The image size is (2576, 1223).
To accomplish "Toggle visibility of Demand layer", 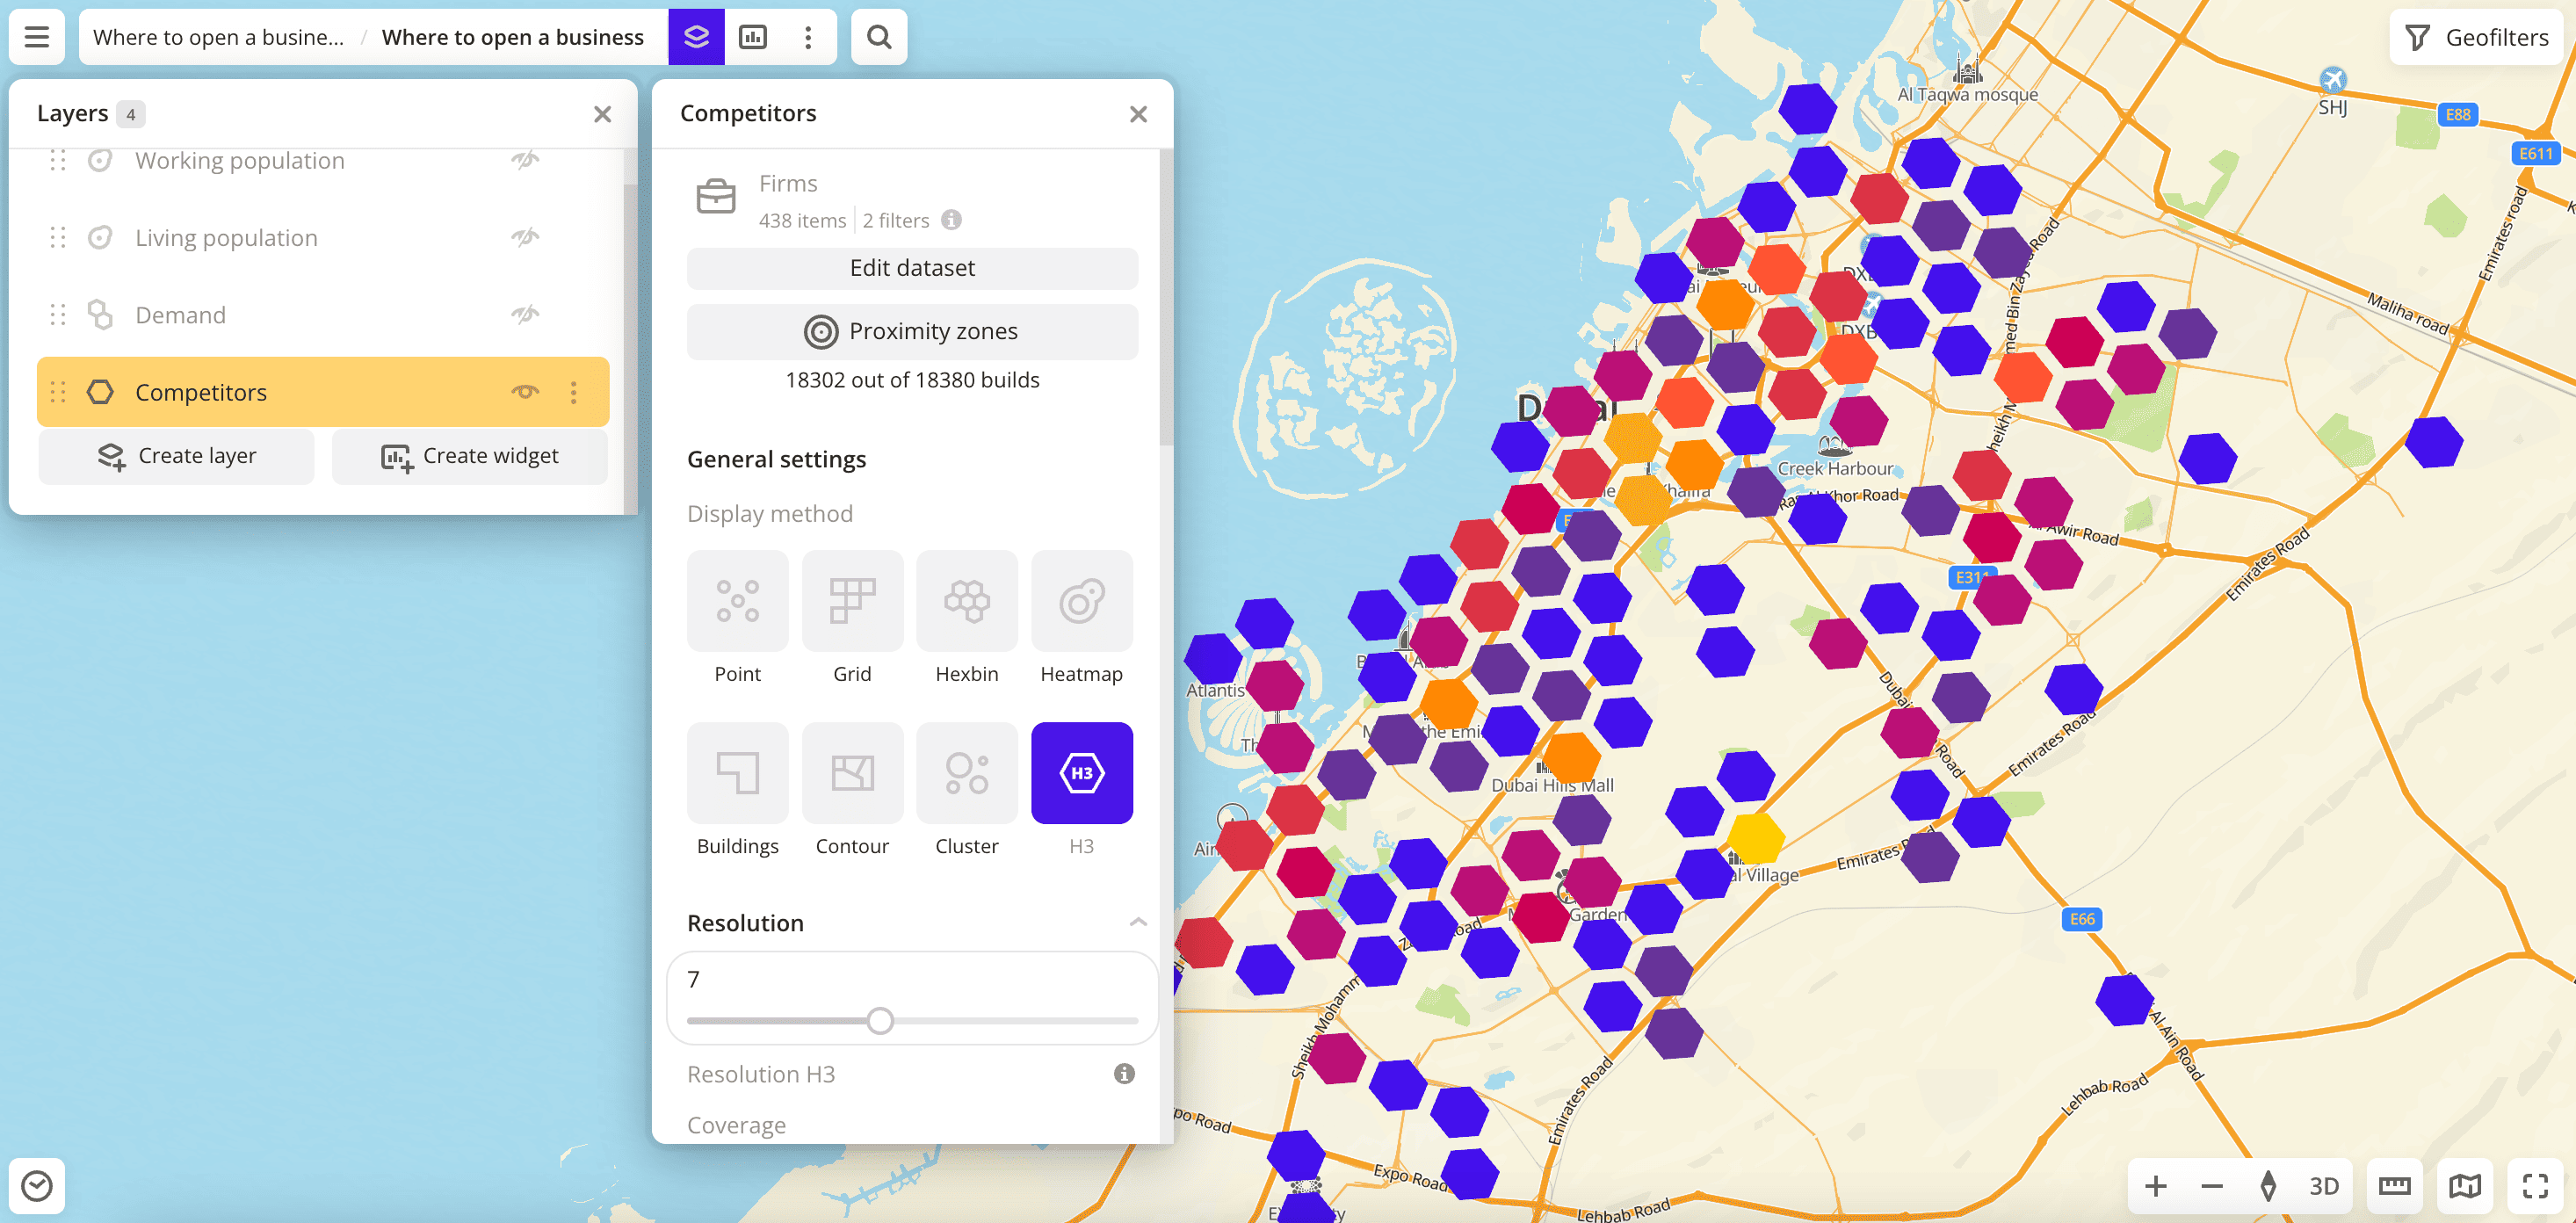I will click(x=525, y=315).
